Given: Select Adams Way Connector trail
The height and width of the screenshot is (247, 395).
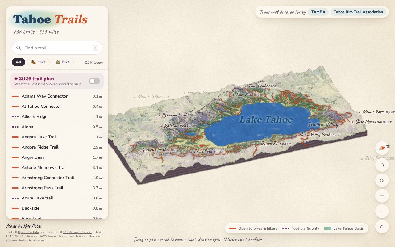Looking at the screenshot, I should pyautogui.click(x=57, y=96).
